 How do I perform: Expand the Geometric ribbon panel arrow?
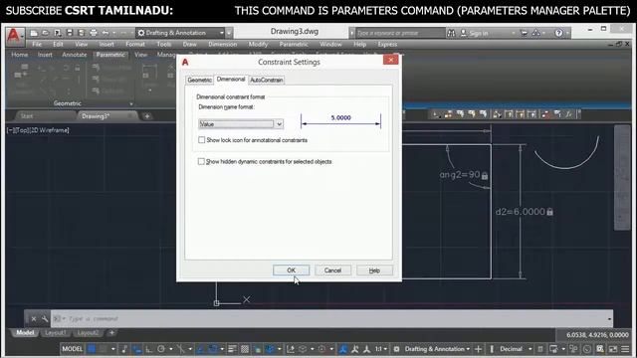[130, 103]
